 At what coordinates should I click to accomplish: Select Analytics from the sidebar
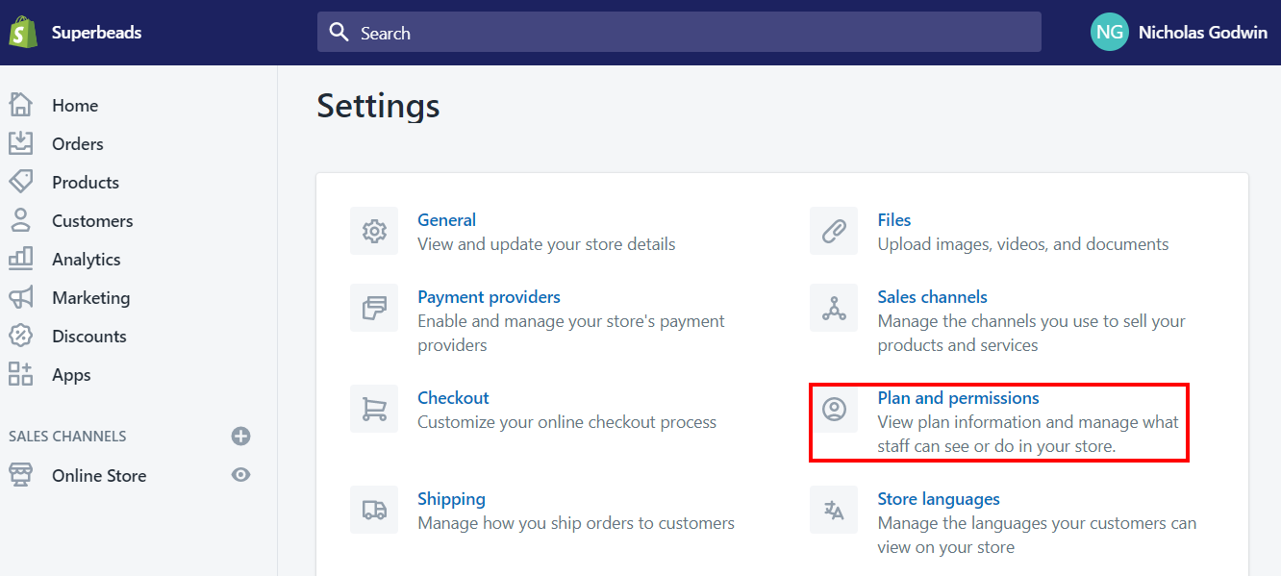click(x=86, y=260)
